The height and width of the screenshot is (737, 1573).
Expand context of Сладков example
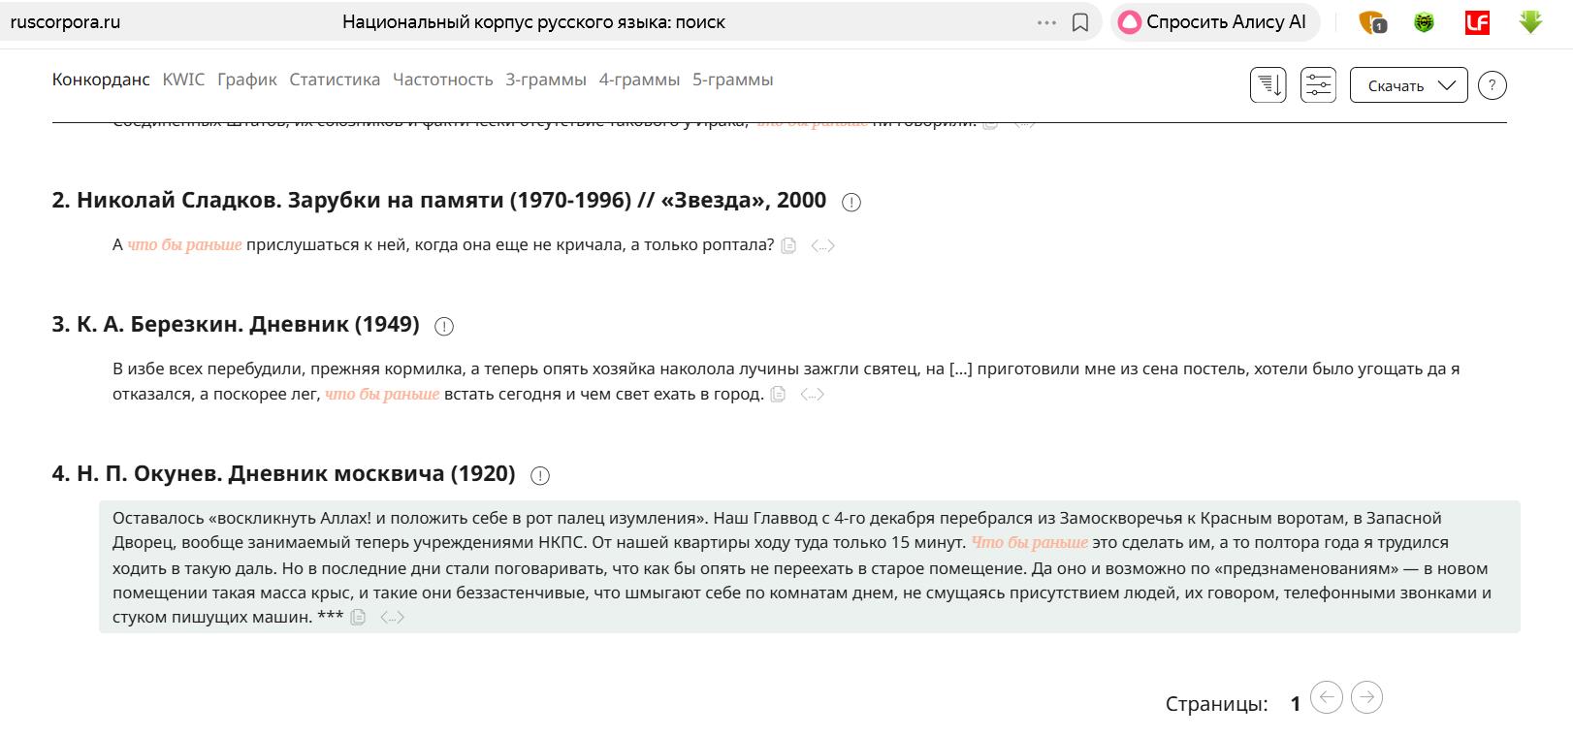[x=822, y=245]
